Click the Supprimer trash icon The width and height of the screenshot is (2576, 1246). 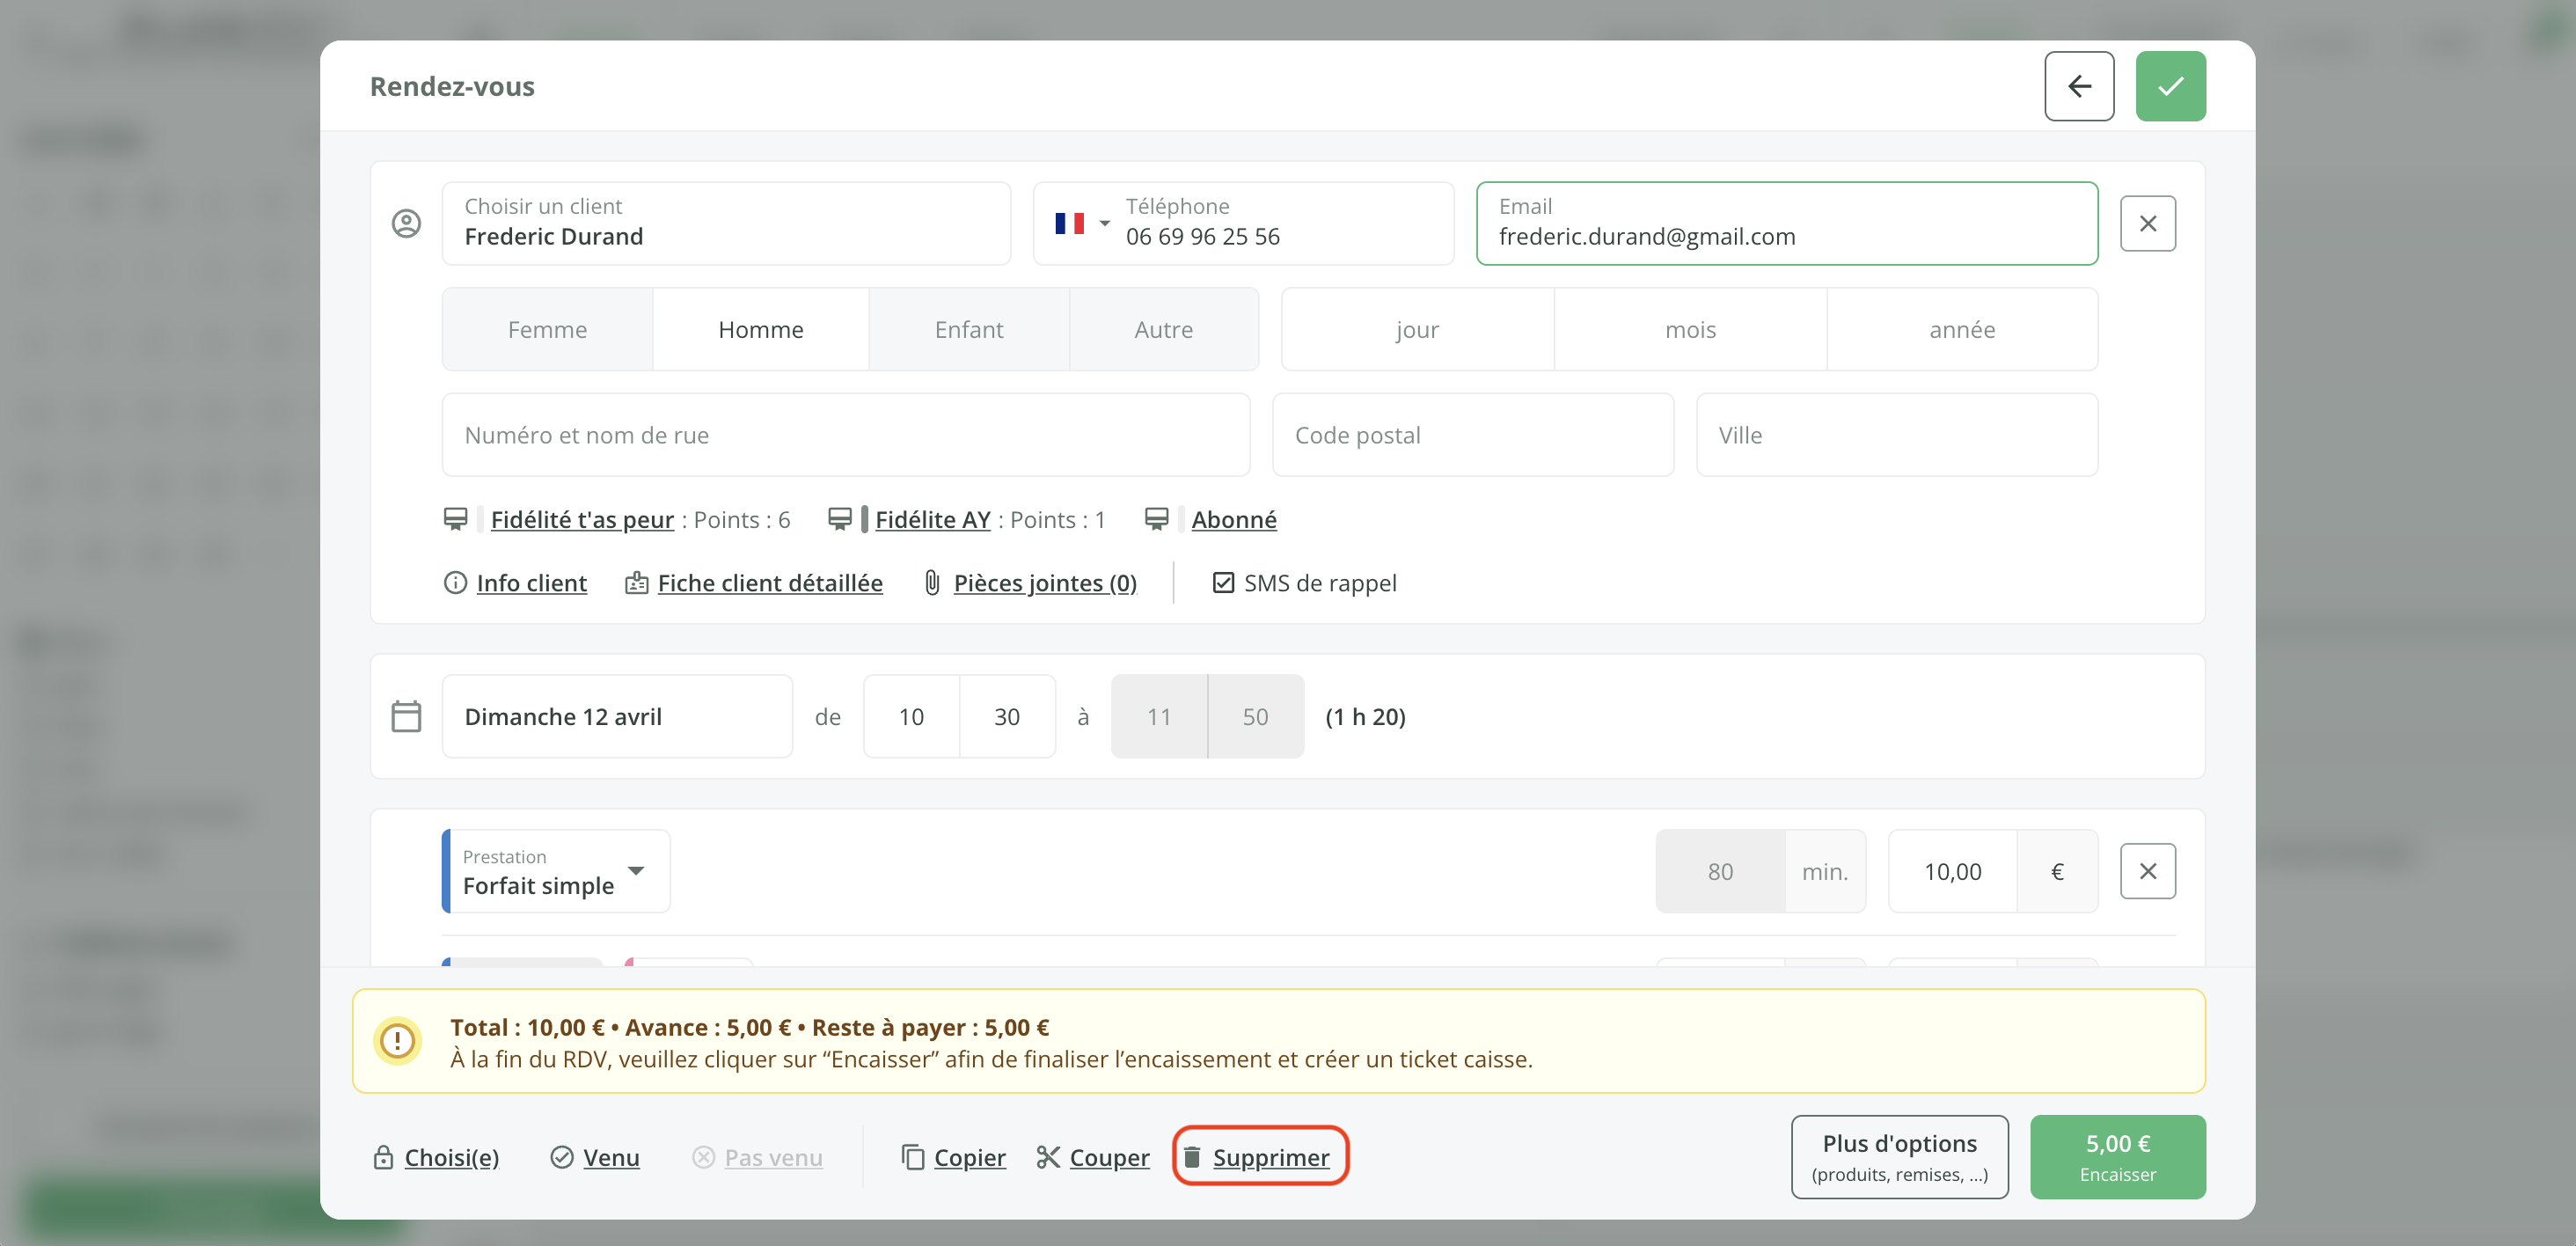click(x=1191, y=1157)
